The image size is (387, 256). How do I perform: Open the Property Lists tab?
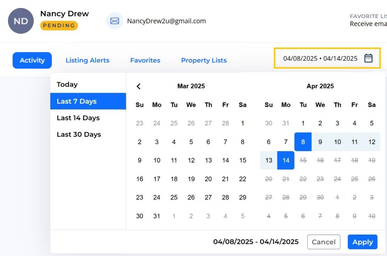point(204,60)
